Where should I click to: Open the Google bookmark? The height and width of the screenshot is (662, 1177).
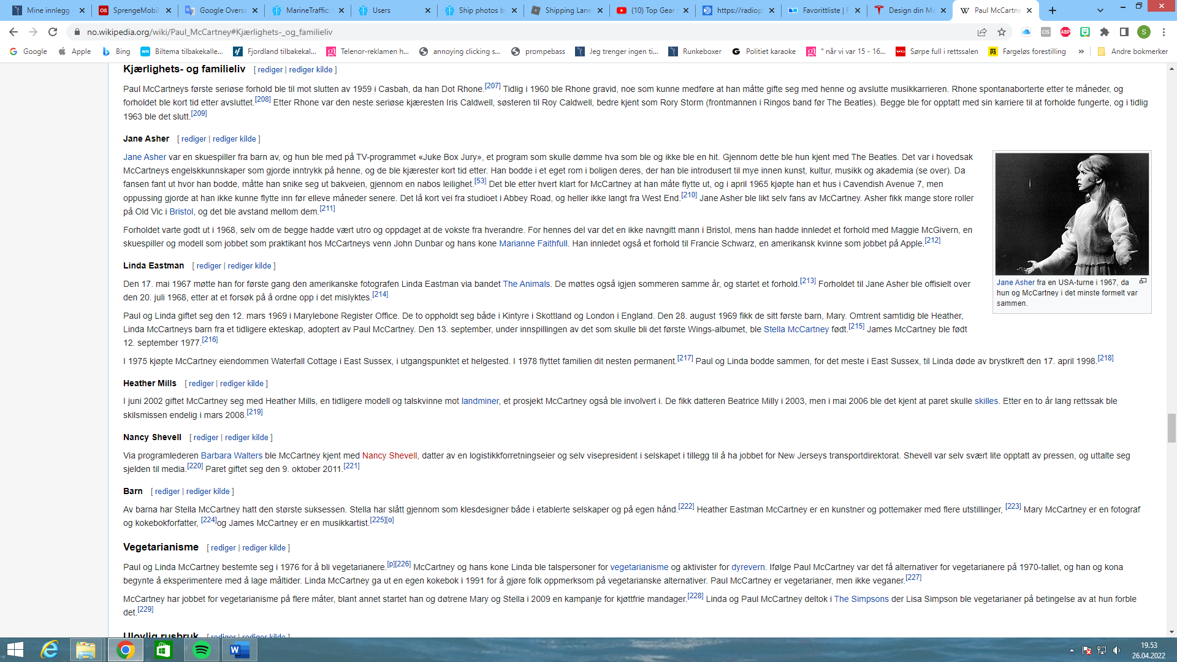coord(28,51)
